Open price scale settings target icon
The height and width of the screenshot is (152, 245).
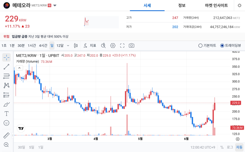[x=238, y=139]
